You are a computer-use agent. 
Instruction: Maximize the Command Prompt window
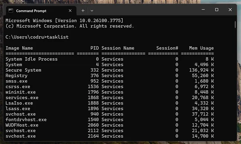point(216,10)
